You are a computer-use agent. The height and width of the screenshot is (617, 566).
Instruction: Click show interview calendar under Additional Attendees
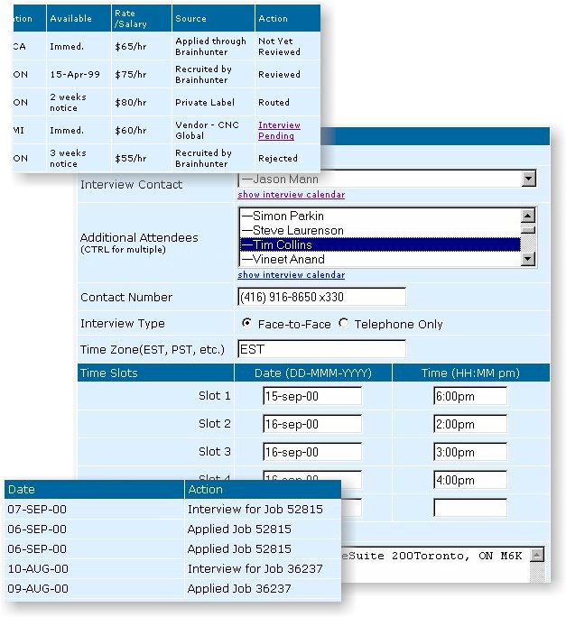291,274
